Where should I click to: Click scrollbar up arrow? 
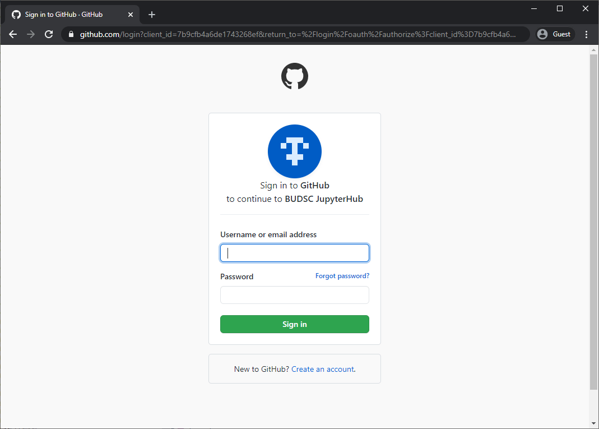coord(593,50)
